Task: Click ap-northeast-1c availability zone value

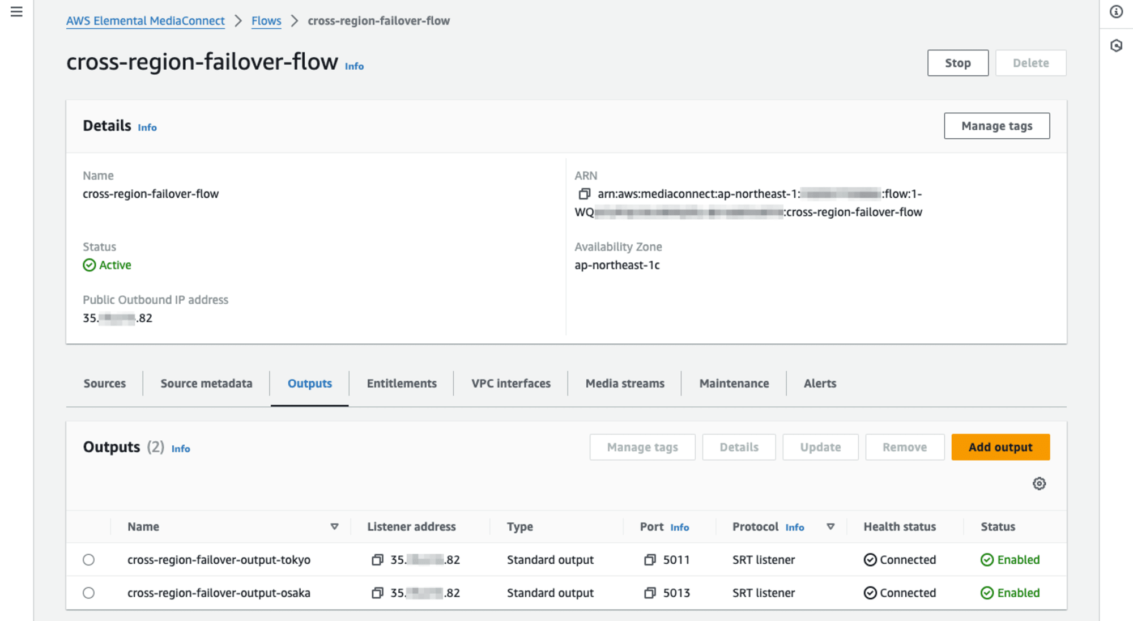Action: pos(617,265)
